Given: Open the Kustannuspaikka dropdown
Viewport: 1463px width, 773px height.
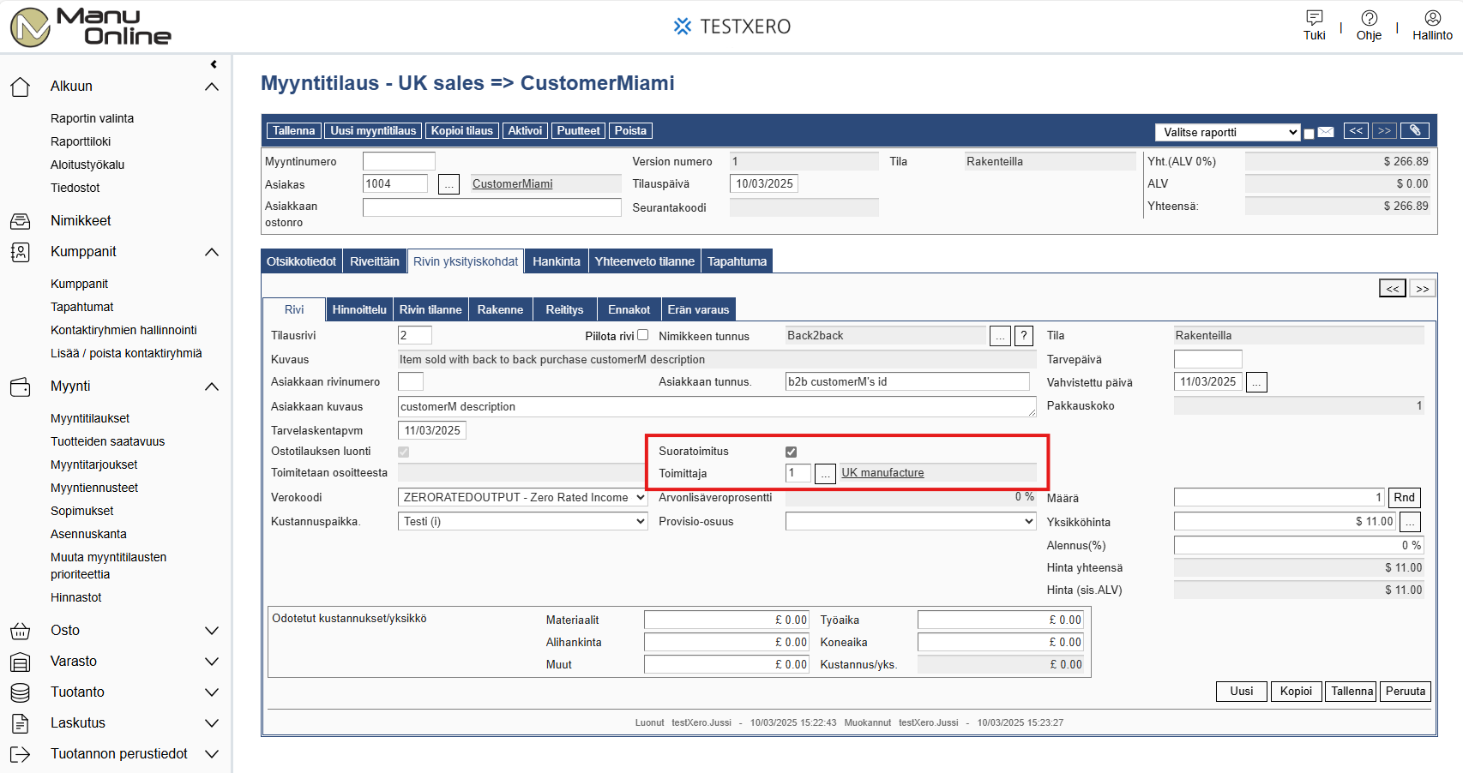Looking at the screenshot, I should [x=522, y=522].
